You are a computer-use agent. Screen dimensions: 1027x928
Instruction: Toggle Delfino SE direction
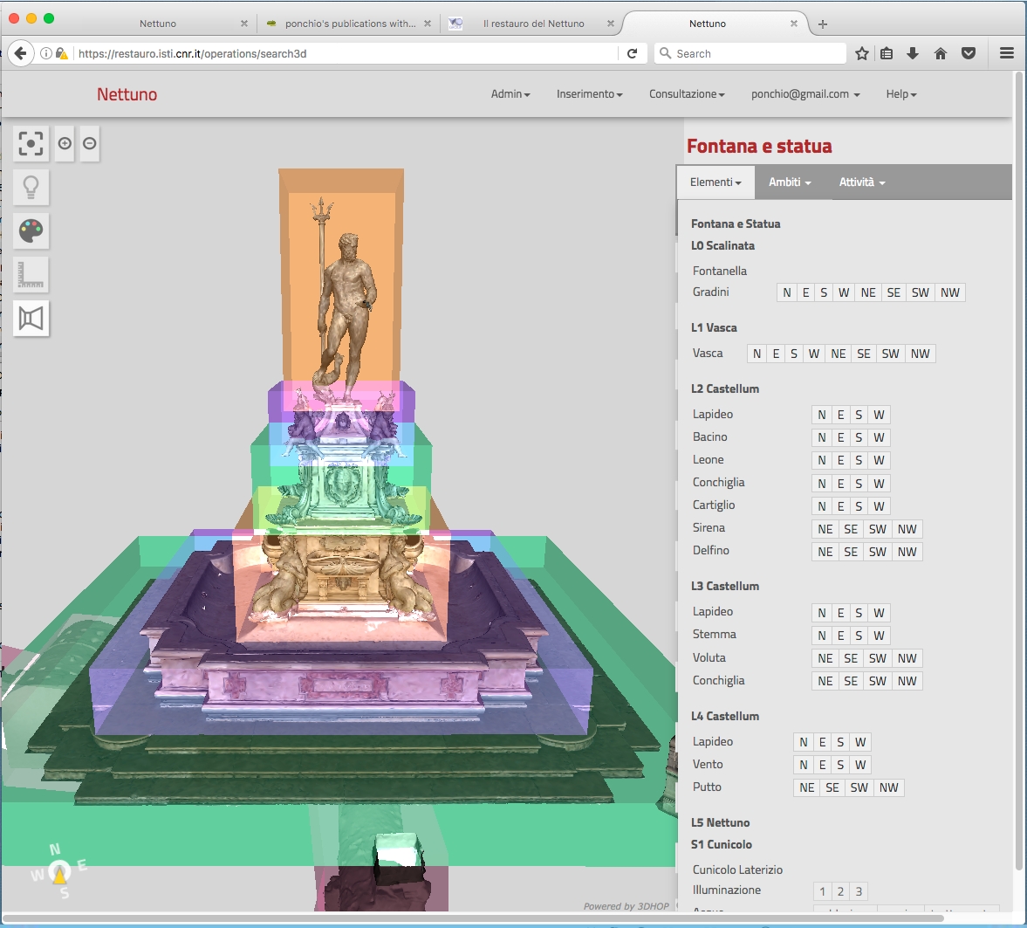click(851, 553)
